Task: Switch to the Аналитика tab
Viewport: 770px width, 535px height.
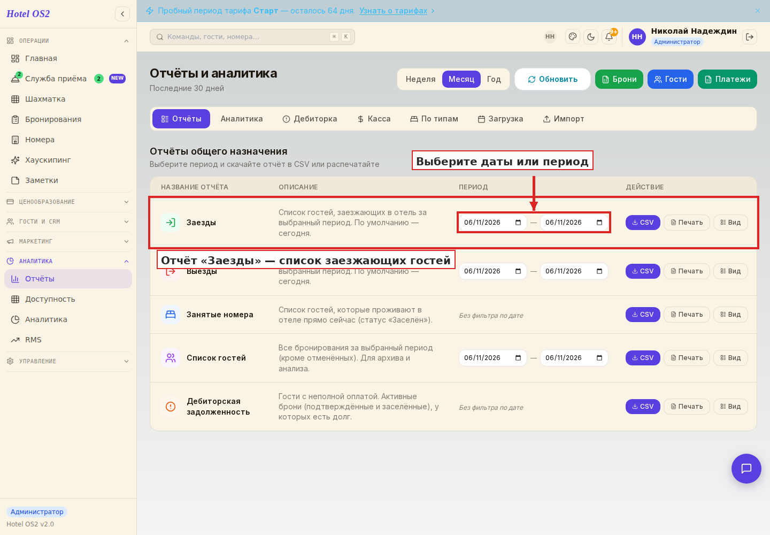Action: [242, 119]
